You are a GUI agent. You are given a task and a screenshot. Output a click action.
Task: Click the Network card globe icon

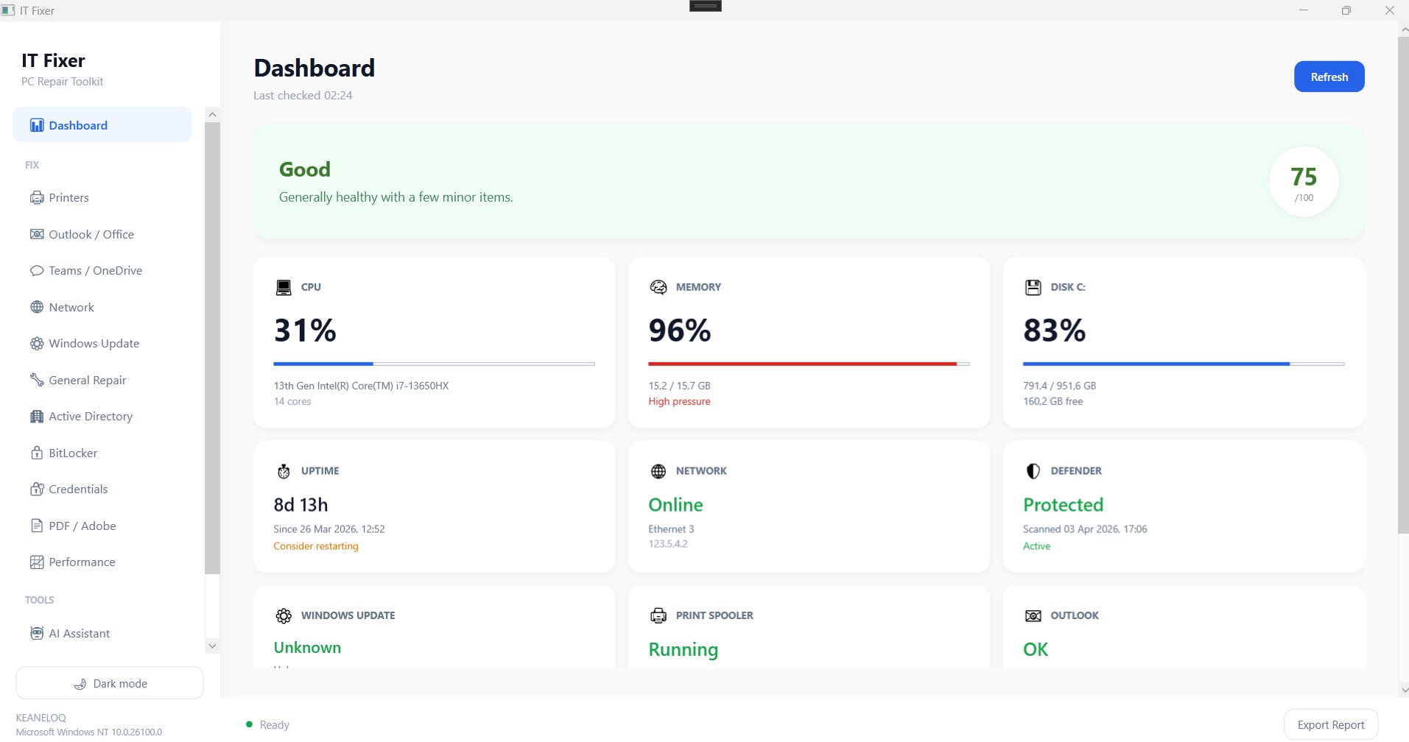[658, 471]
